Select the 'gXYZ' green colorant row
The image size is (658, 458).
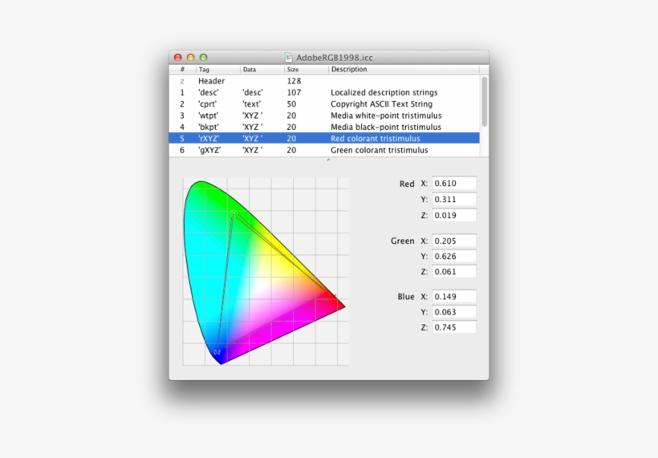[x=324, y=150]
